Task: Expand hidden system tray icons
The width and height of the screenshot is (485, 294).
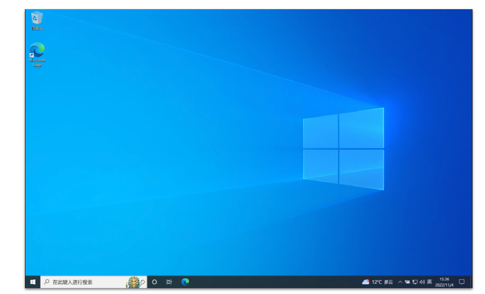Action: (400, 282)
